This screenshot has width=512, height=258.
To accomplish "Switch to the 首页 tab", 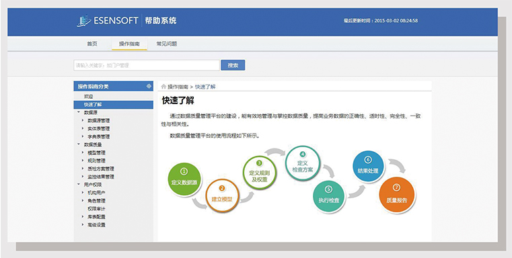I will [92, 44].
